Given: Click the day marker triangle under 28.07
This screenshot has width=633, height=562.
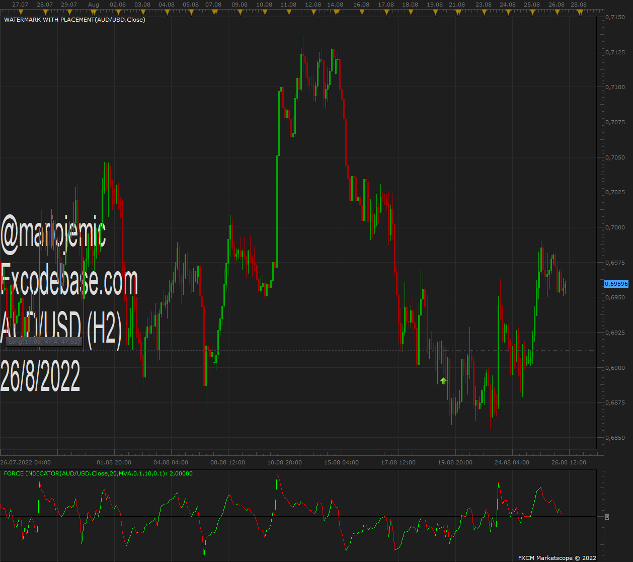Looking at the screenshot, I should (45, 11).
